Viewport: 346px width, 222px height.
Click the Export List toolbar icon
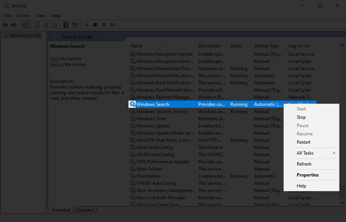[54, 25]
